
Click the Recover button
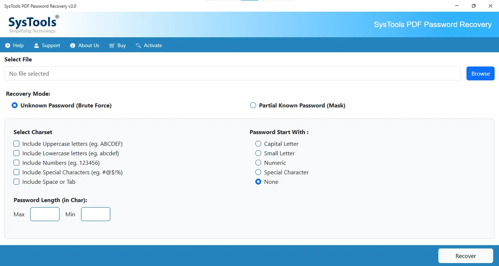coord(466,256)
